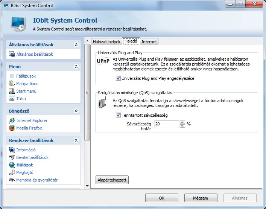Decrease bandwidth limit with the down arrow
Screen dimensions: 266x209
182,126
